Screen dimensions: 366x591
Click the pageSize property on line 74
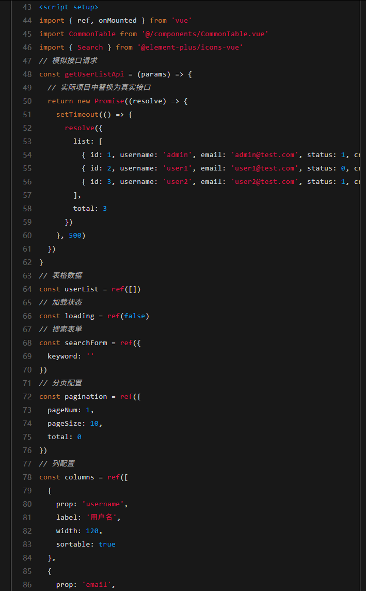[x=64, y=424]
